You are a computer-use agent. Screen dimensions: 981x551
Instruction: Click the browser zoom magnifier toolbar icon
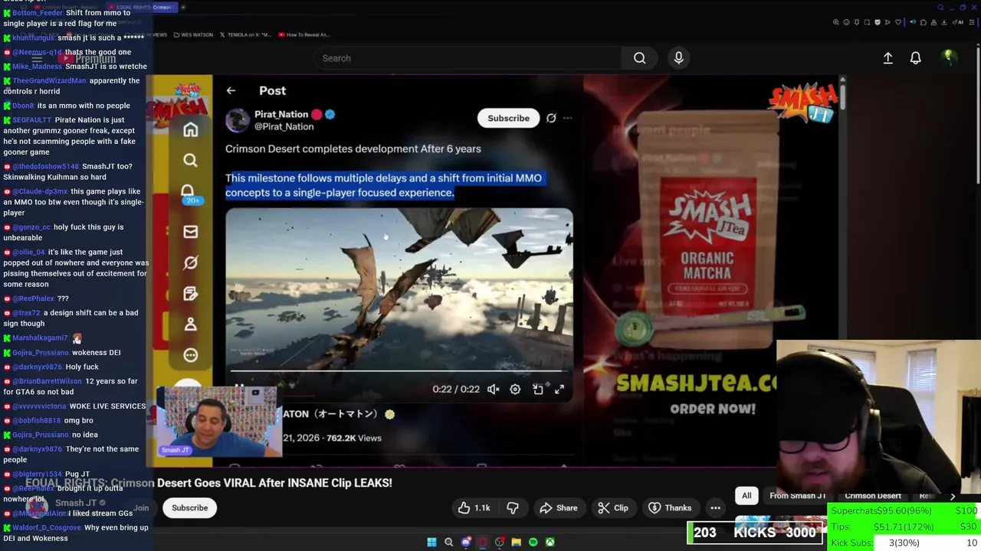[x=836, y=22]
